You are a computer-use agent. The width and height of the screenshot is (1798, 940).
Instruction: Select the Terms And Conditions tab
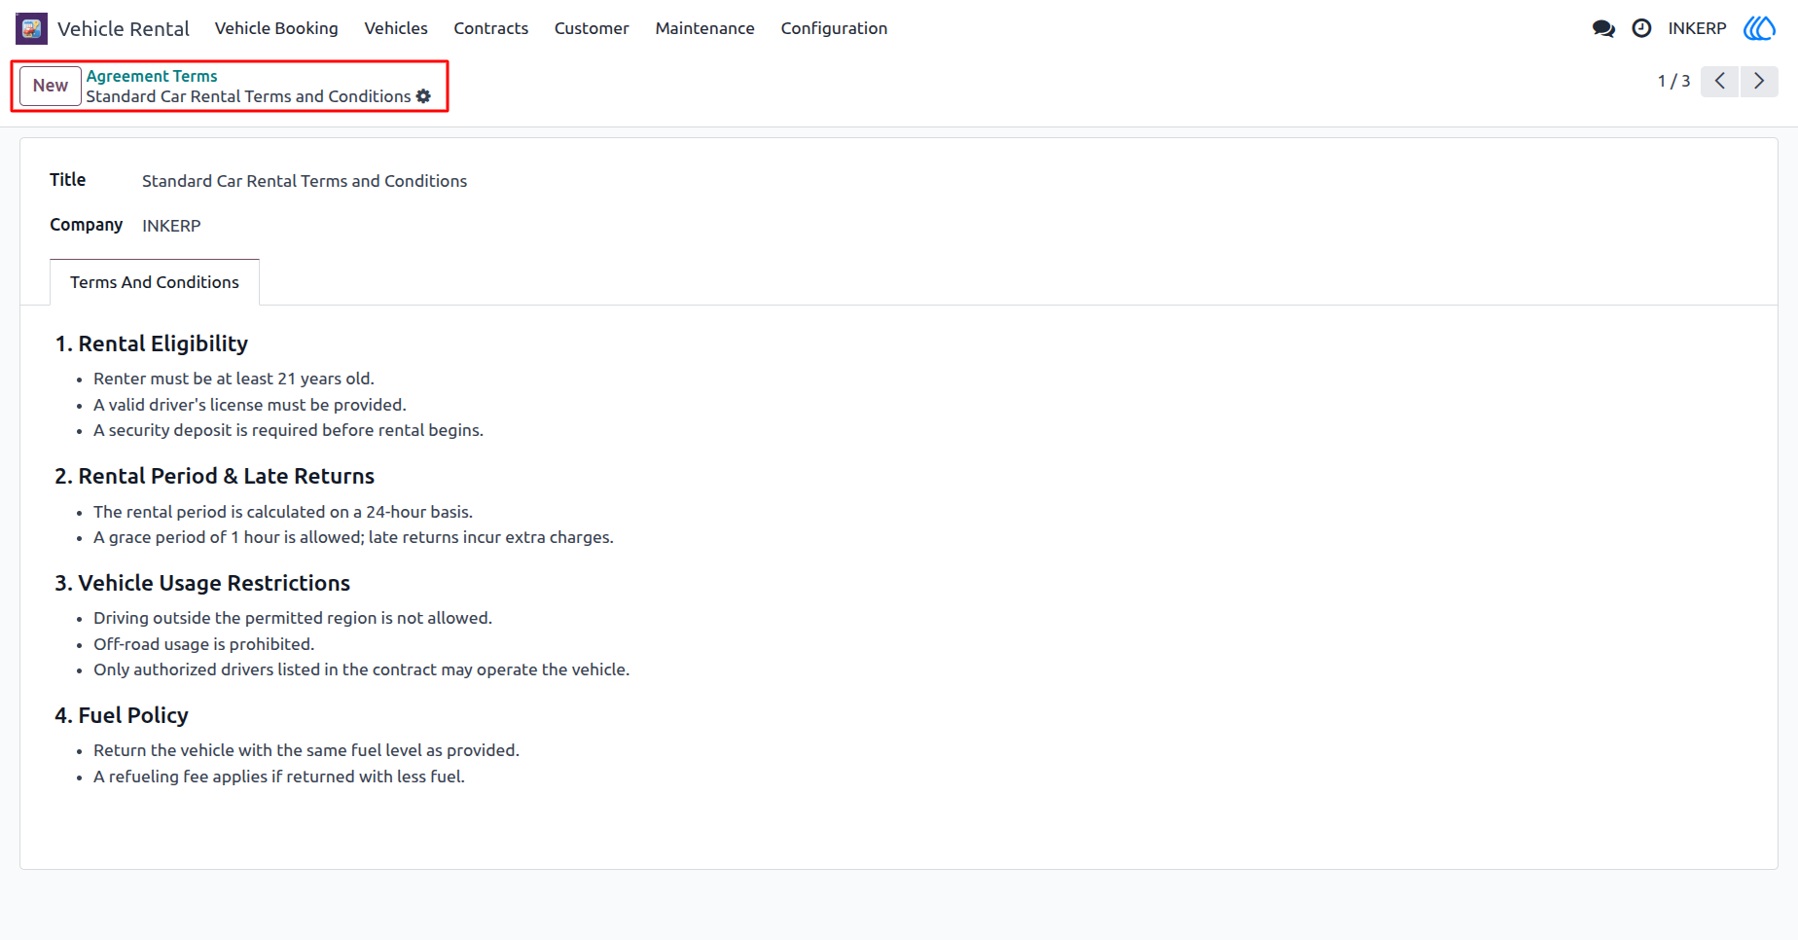[155, 282]
